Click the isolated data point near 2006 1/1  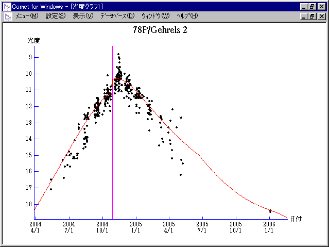pos(270,211)
